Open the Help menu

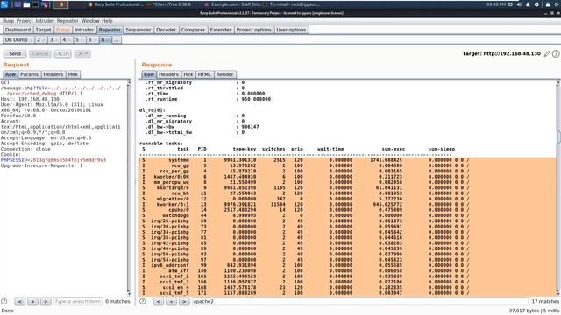point(107,21)
